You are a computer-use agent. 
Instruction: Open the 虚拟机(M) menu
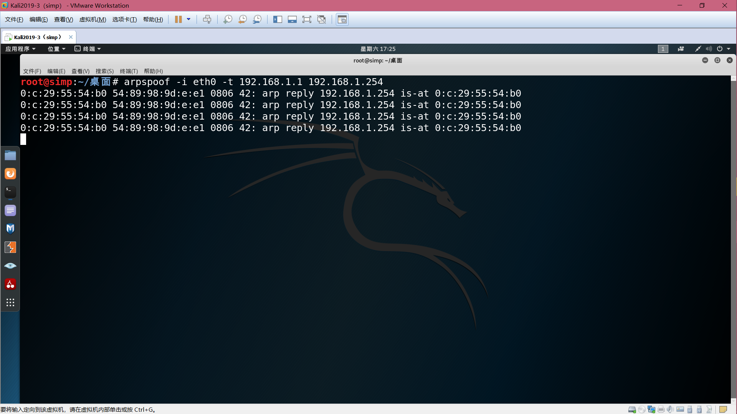[x=93, y=20]
